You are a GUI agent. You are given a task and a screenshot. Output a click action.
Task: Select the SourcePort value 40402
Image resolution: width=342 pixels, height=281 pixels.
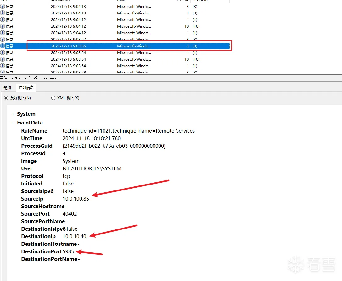[70, 214]
